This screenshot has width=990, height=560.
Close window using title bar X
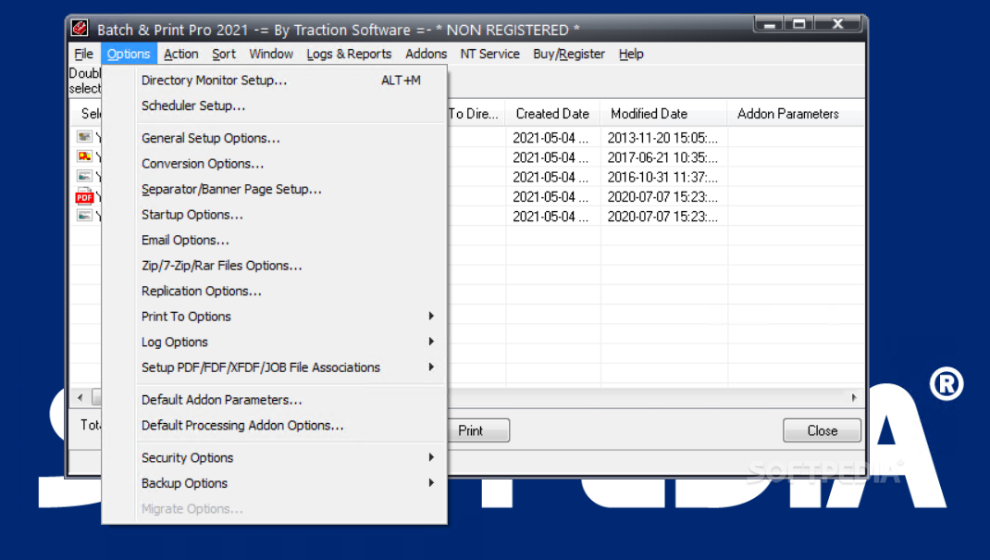(838, 24)
